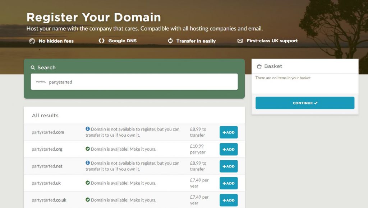The height and width of the screenshot is (208, 368).
Task: Click the envelope icon for First-class UK support
Action: tap(240, 41)
